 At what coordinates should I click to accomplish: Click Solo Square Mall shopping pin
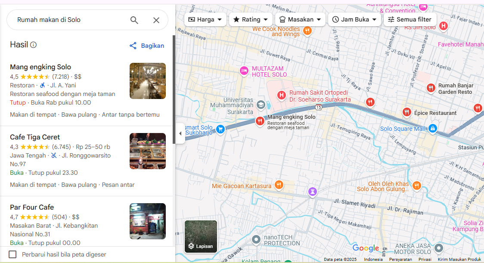tap(433, 128)
